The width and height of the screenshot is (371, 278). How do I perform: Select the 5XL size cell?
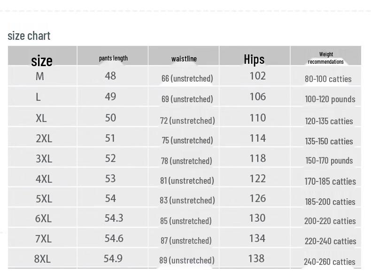(x=44, y=199)
